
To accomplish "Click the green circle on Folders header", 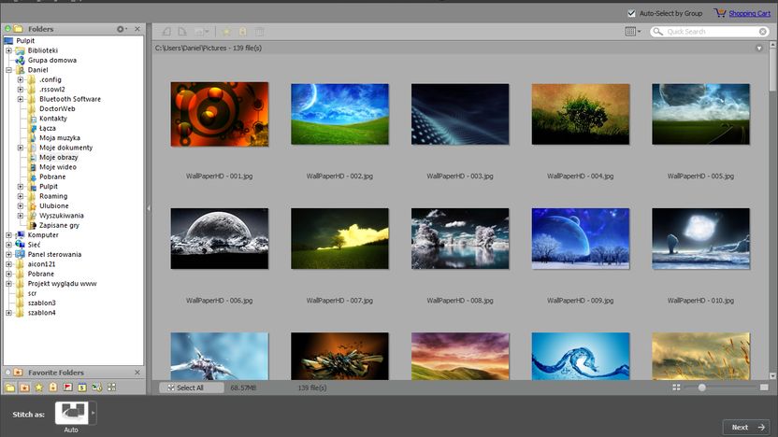I will point(7,29).
